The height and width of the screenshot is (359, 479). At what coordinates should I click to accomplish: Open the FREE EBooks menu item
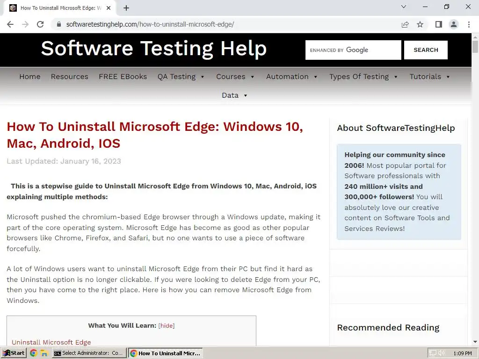[123, 77]
